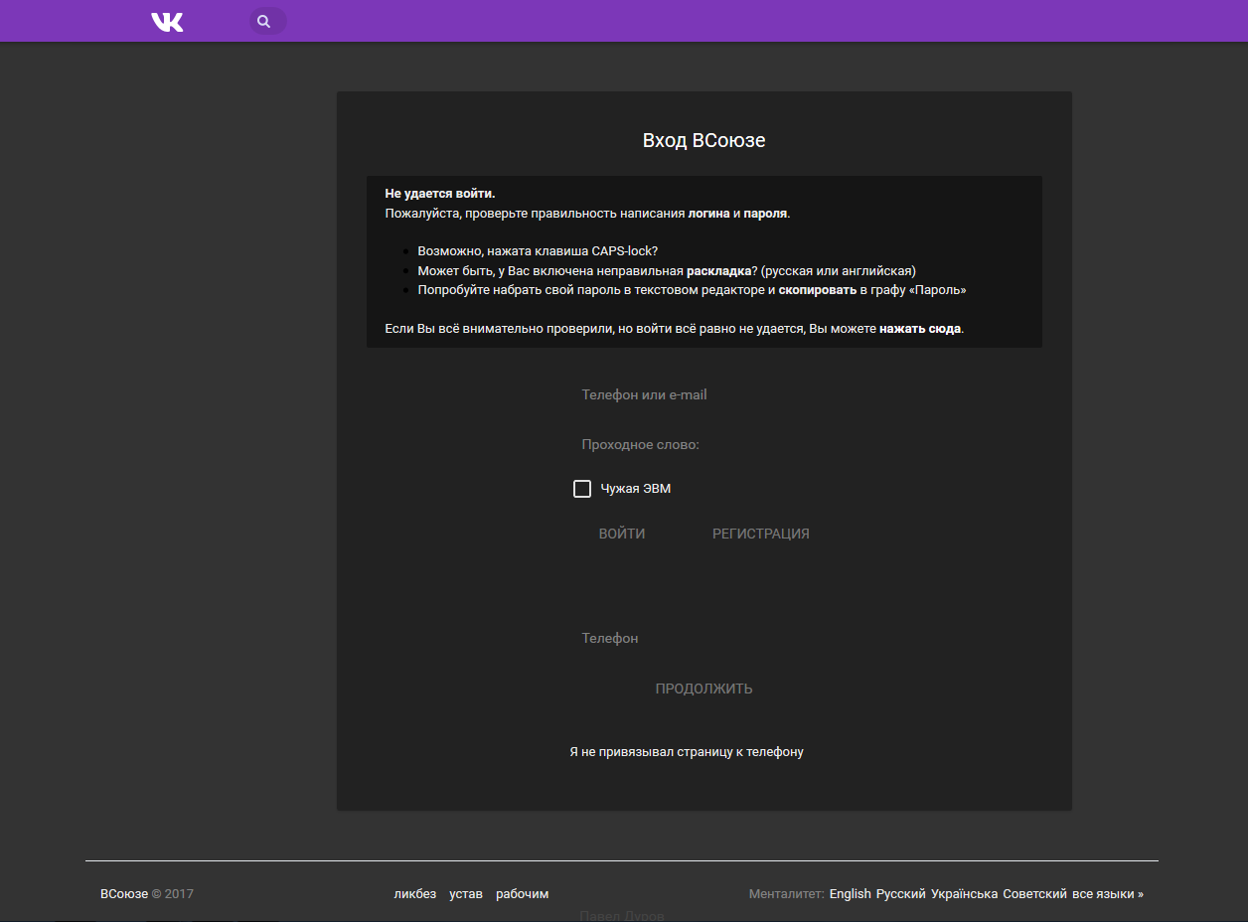
Task: Open the РЕГИСТРАЦИЯ button
Action: pos(761,534)
